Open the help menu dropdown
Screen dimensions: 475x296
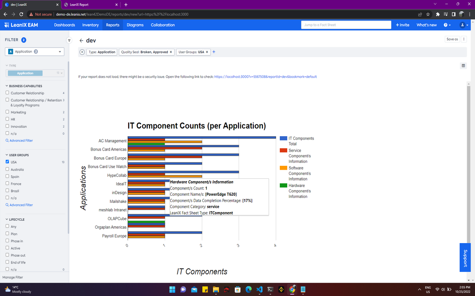pos(447,25)
